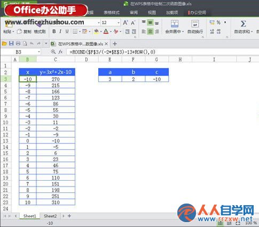
Task: Click the undo arrow icon
Action: coord(32,44)
